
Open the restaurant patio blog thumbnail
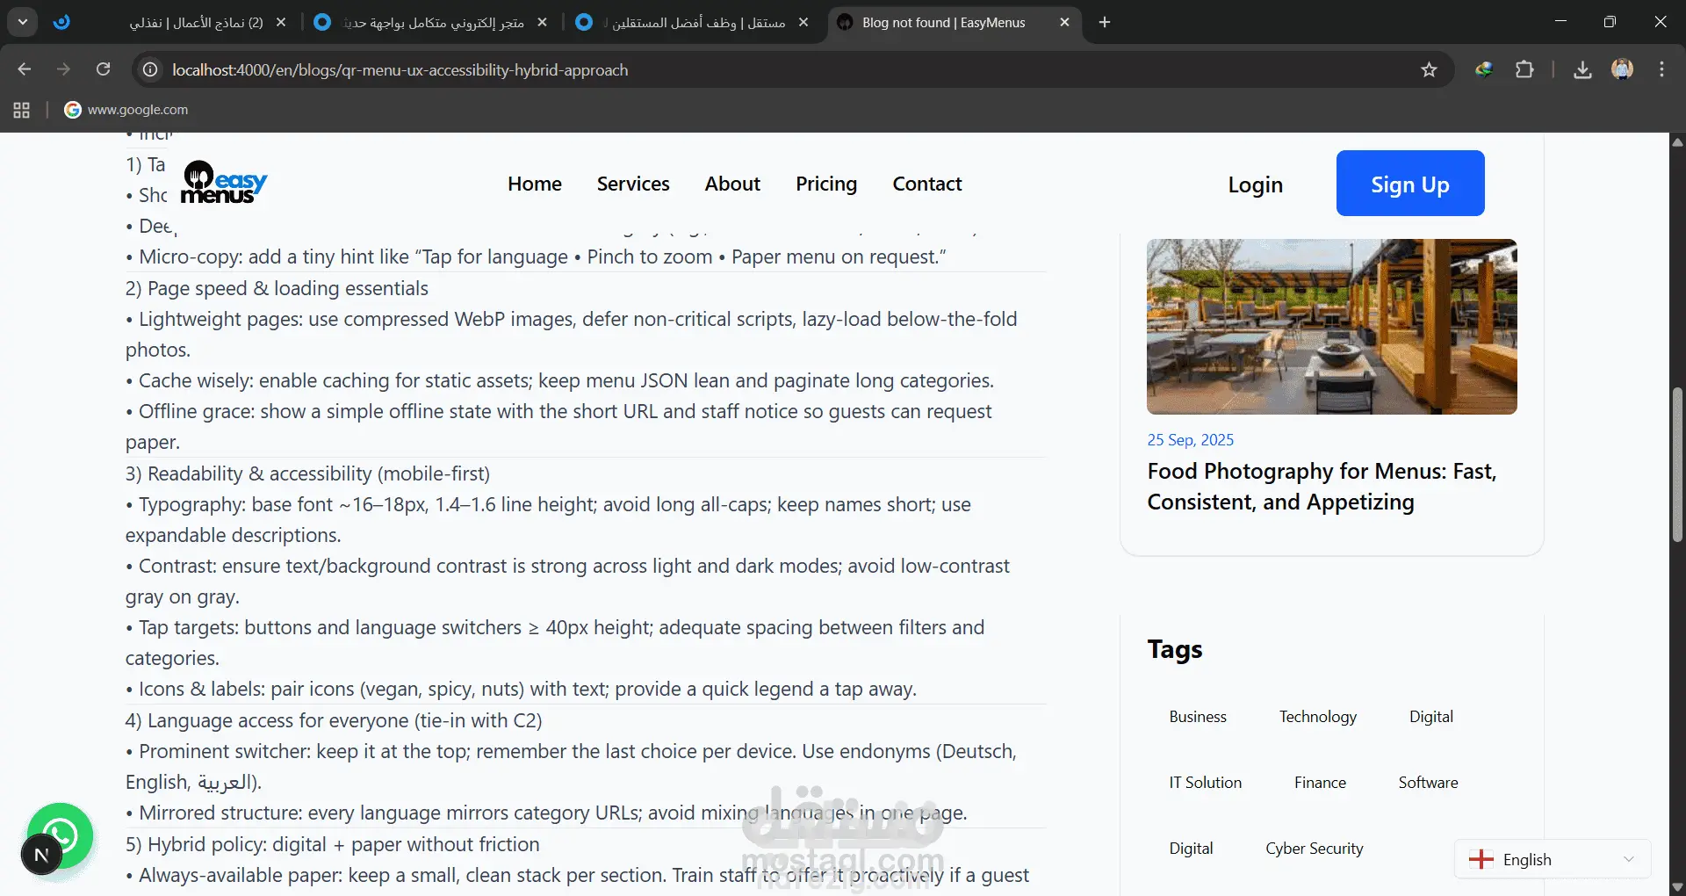1331,327
